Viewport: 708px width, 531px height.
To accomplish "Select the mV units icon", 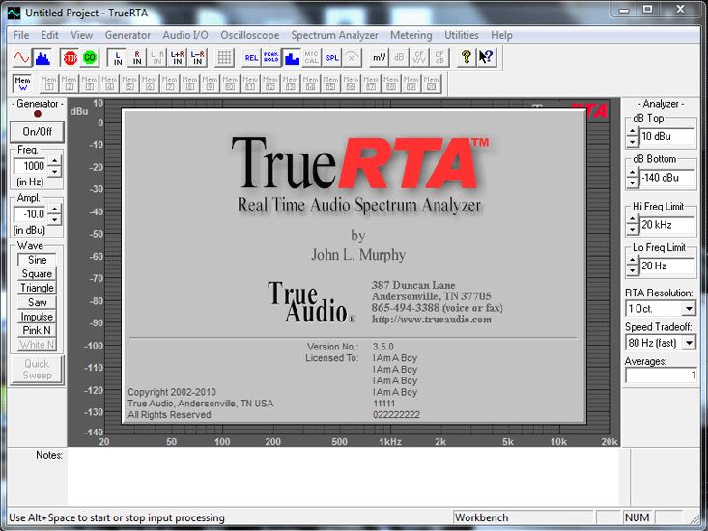I will (x=379, y=58).
